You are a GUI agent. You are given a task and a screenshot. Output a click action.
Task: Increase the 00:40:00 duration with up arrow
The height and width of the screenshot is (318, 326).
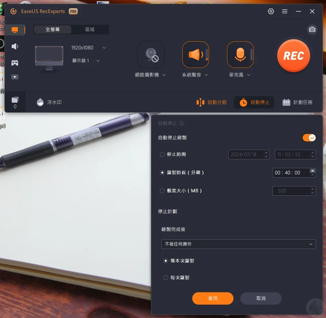tap(313, 171)
